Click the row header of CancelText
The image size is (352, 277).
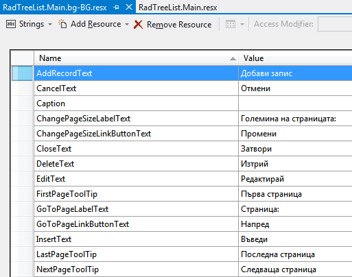coord(22,88)
